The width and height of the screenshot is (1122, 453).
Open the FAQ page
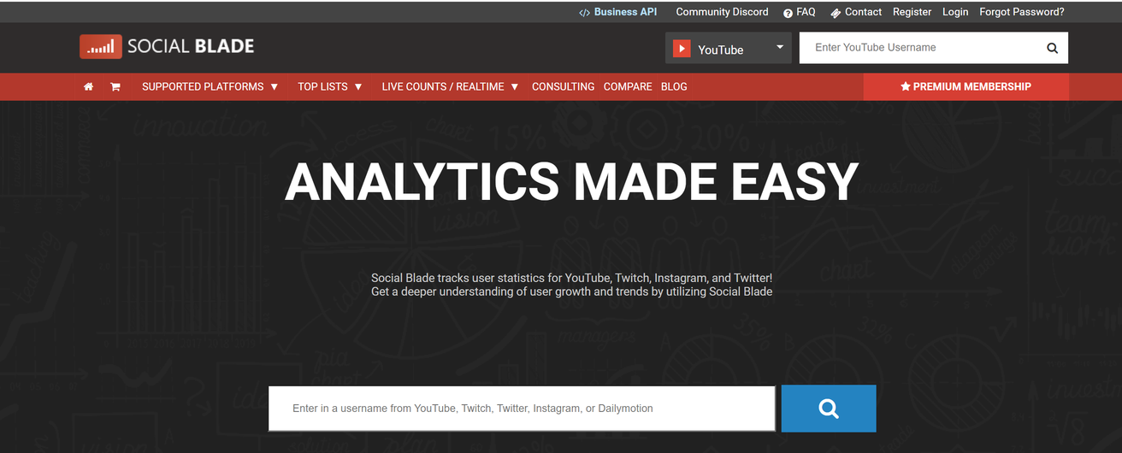(800, 12)
